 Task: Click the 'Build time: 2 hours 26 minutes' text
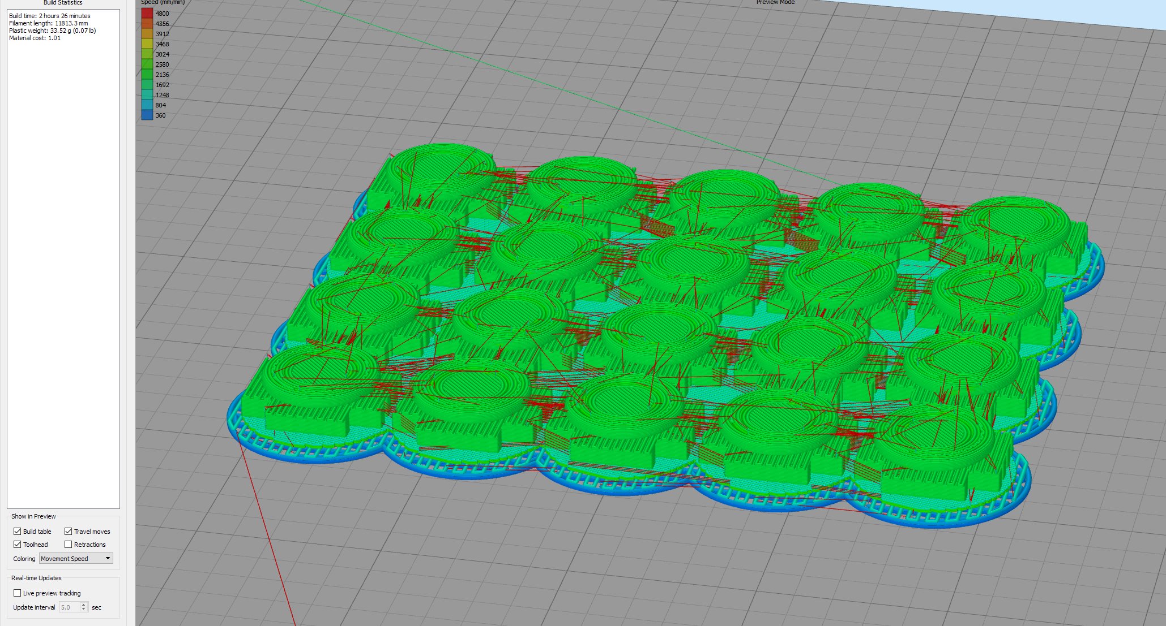(50, 16)
